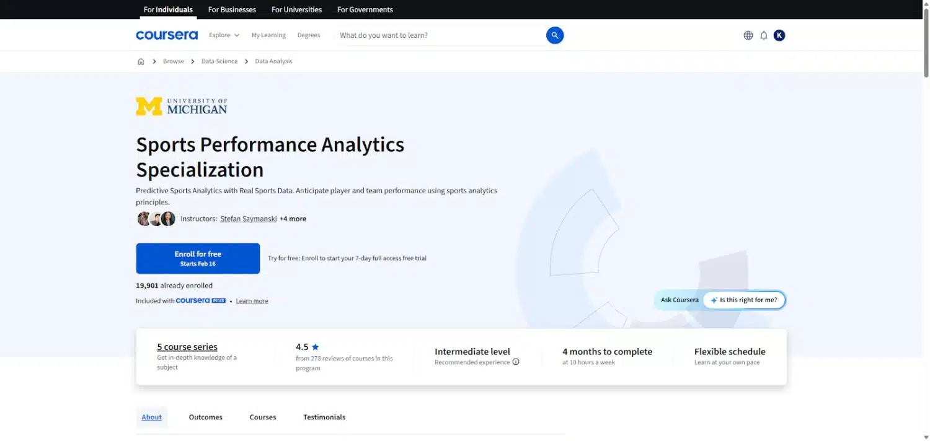The width and height of the screenshot is (930, 441).
Task: Click the Data Analysis breadcrumb
Action: (273, 61)
